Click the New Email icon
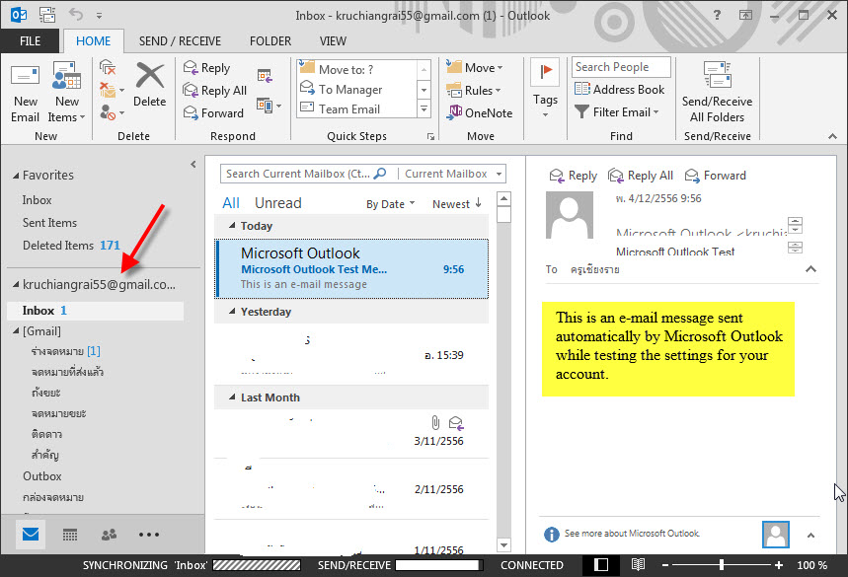 (25, 76)
